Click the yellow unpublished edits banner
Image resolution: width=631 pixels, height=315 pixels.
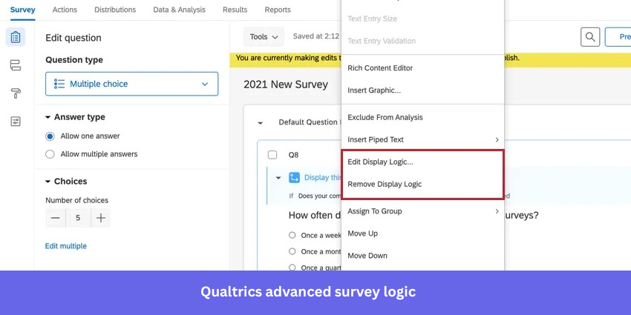(286, 59)
